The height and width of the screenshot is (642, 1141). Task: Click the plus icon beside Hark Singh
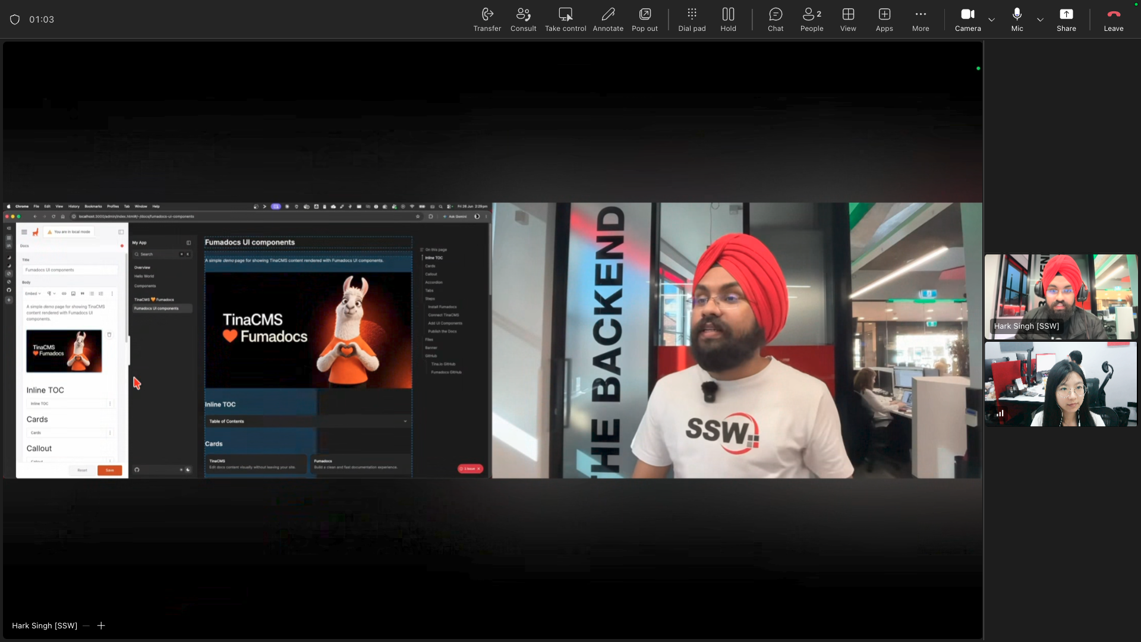[x=101, y=625]
